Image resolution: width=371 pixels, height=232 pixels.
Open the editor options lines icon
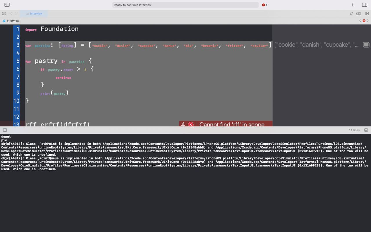358,13
